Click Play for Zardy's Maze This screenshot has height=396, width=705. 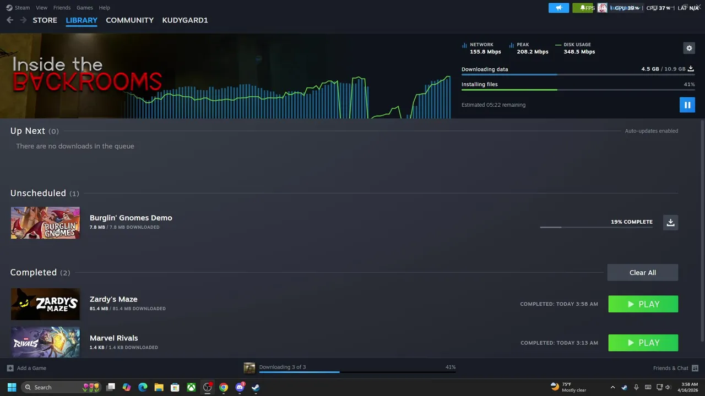click(x=643, y=304)
